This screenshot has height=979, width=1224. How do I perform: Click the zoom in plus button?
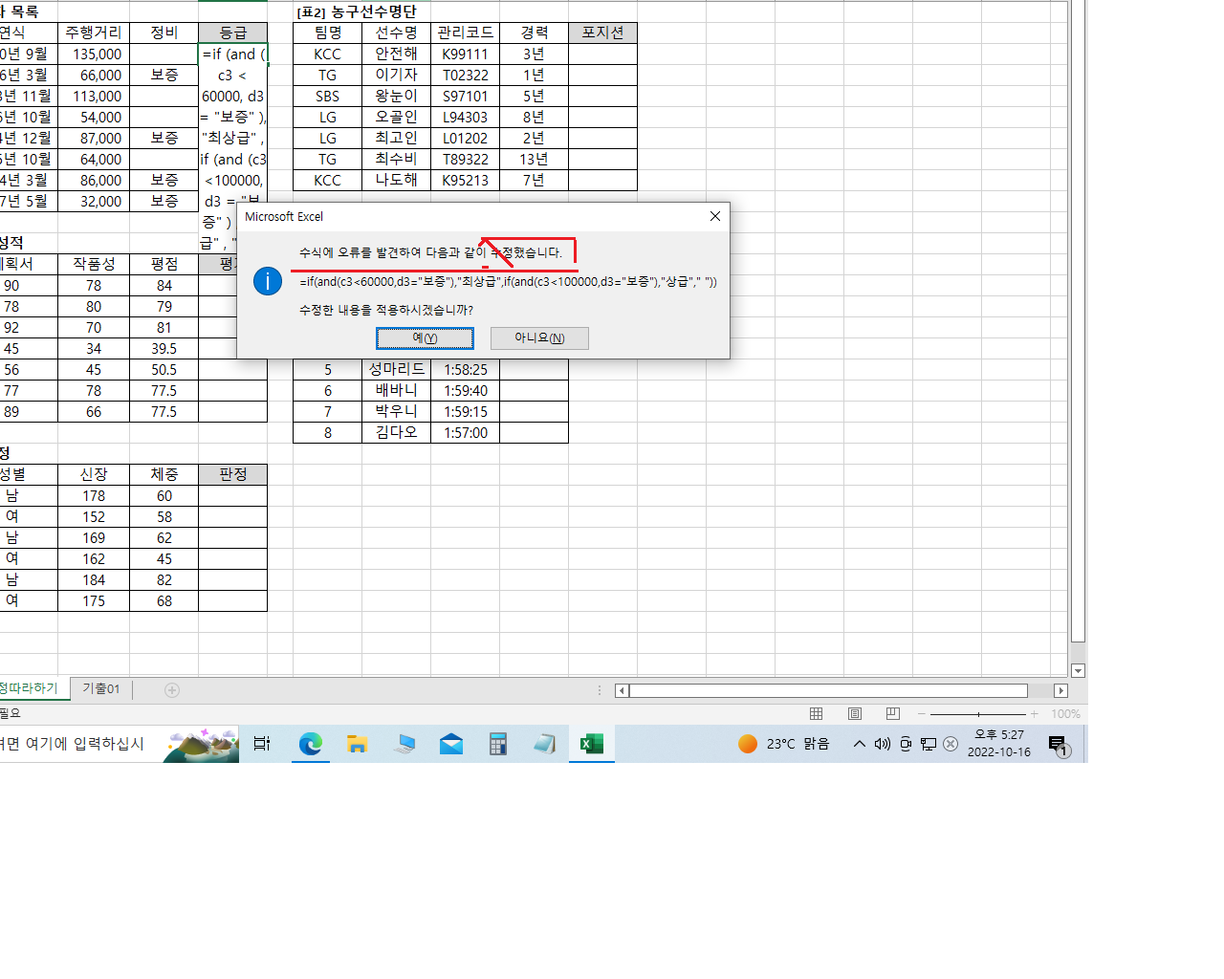(x=1034, y=714)
